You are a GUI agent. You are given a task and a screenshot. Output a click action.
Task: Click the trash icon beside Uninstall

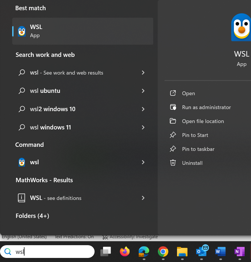tap(173, 163)
